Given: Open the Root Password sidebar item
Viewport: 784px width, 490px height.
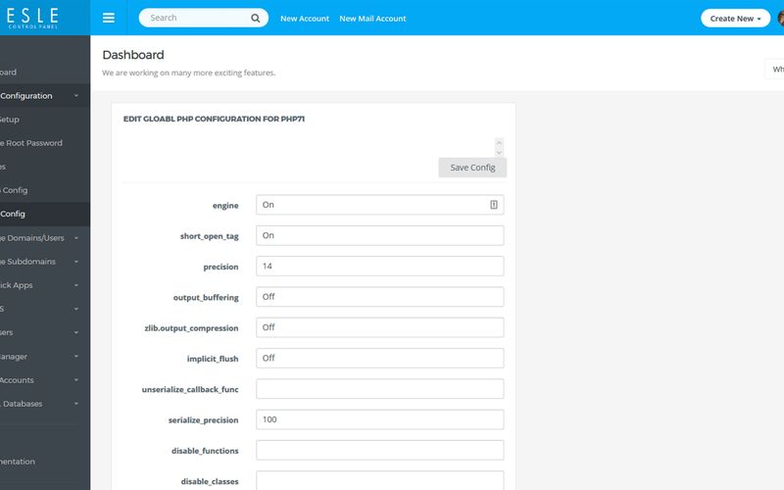Looking at the screenshot, I should tap(31, 143).
